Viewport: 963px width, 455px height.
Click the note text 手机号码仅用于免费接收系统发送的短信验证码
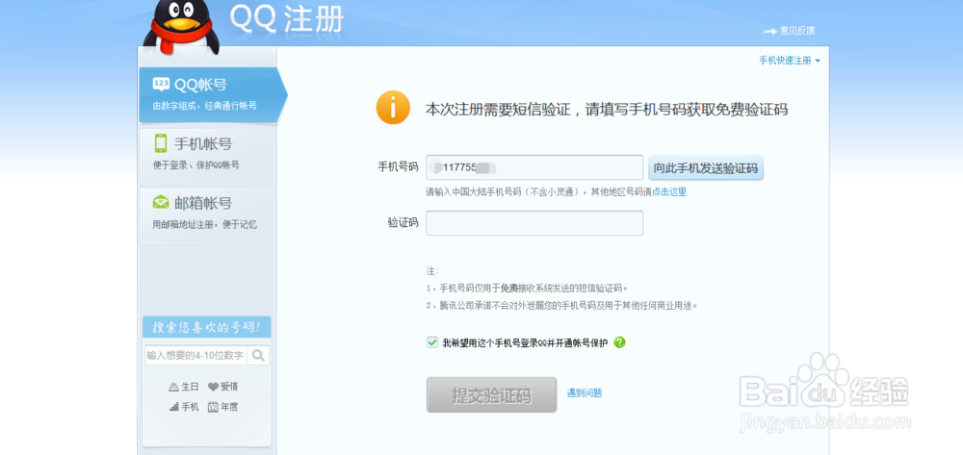point(528,288)
